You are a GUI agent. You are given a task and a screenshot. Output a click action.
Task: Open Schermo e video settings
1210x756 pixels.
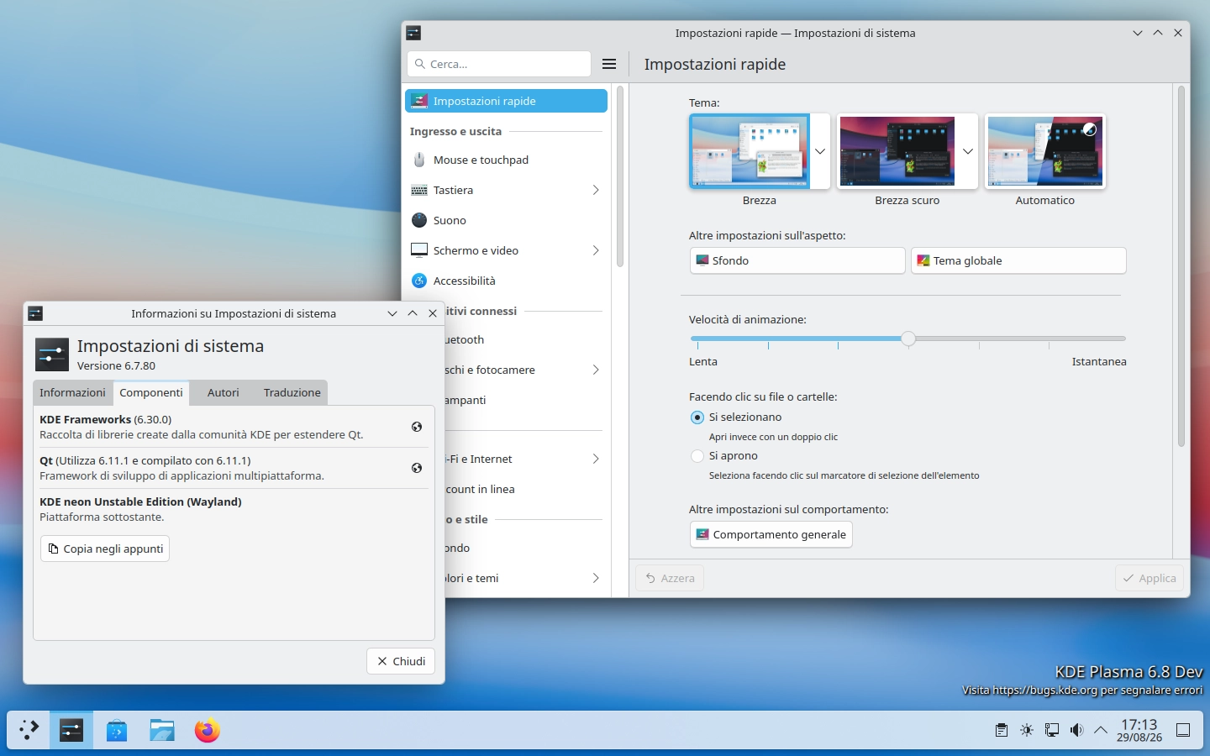click(506, 250)
